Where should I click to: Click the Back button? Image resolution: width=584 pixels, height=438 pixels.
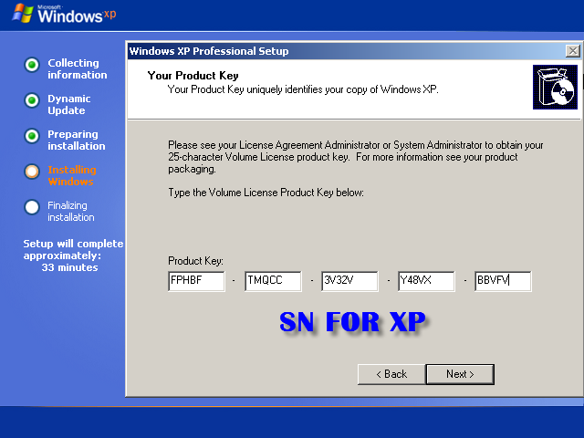click(391, 374)
